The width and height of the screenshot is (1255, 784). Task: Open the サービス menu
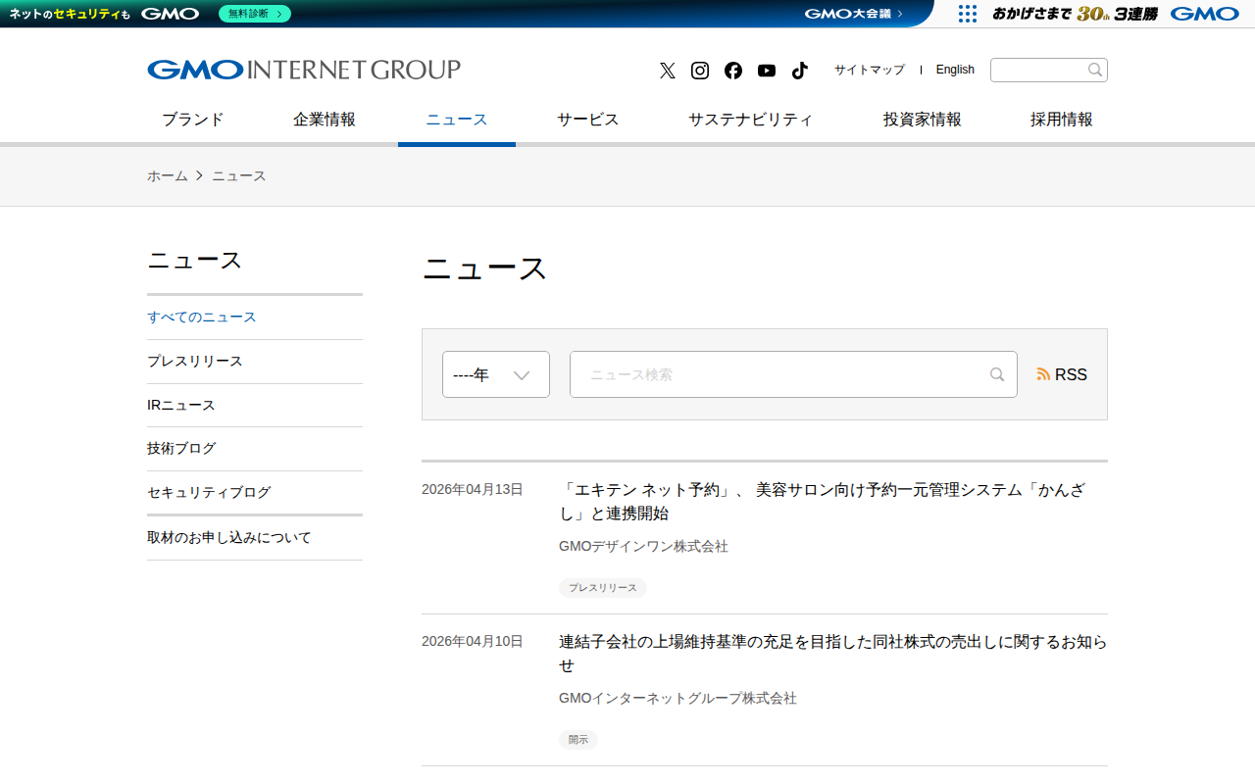pos(588,120)
